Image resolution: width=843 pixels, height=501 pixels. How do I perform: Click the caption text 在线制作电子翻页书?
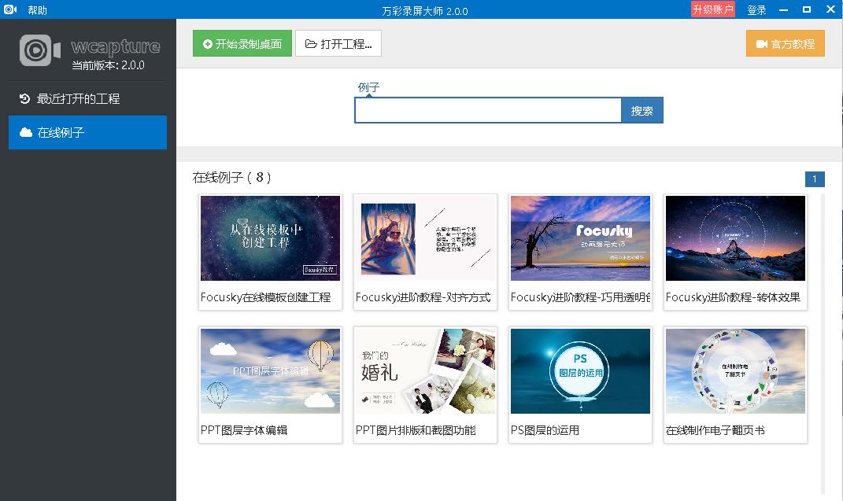(715, 430)
